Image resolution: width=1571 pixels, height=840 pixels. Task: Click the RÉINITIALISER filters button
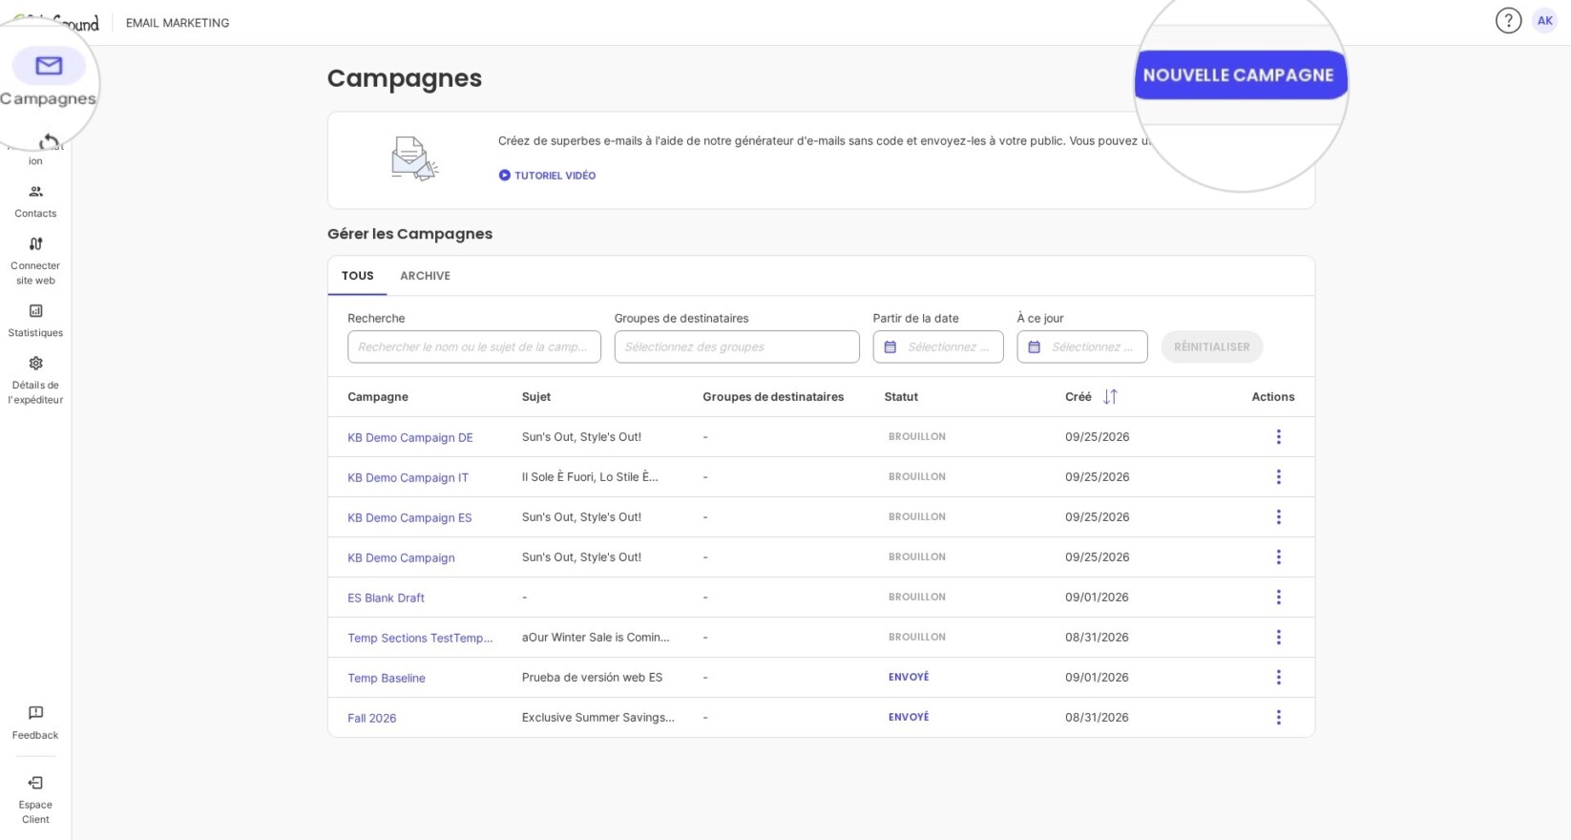click(x=1212, y=346)
